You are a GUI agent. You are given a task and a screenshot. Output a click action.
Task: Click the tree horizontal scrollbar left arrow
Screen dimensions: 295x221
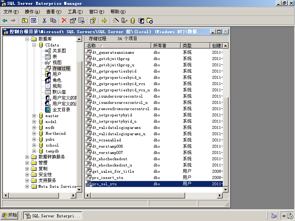(6, 196)
